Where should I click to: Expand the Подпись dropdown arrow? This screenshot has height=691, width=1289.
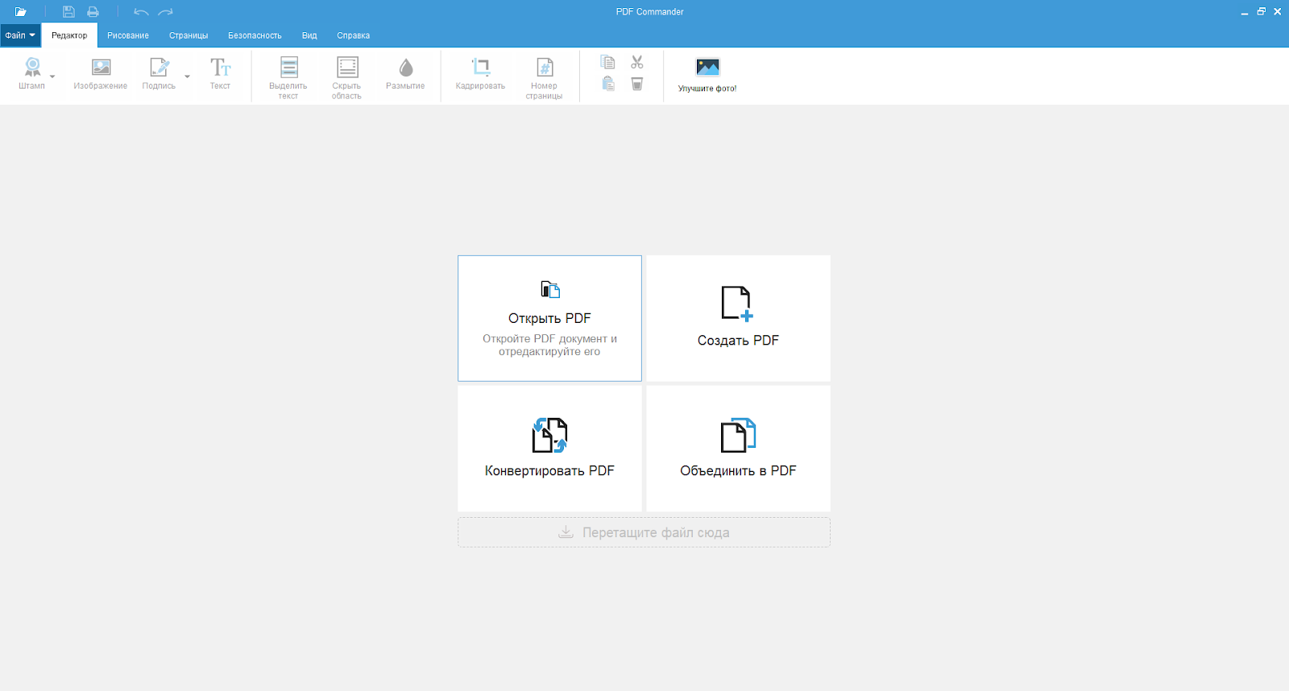tap(187, 77)
